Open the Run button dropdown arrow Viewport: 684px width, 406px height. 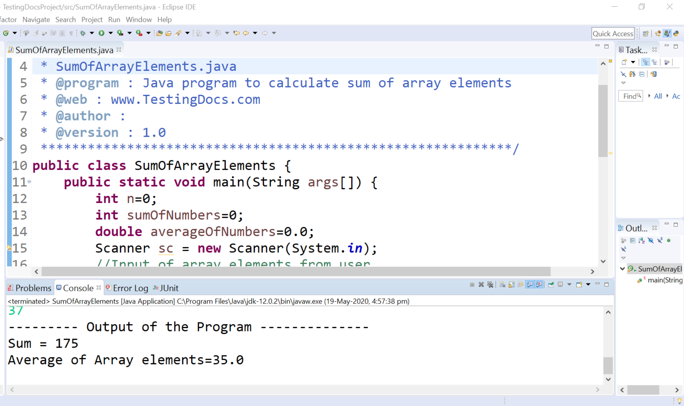point(110,33)
